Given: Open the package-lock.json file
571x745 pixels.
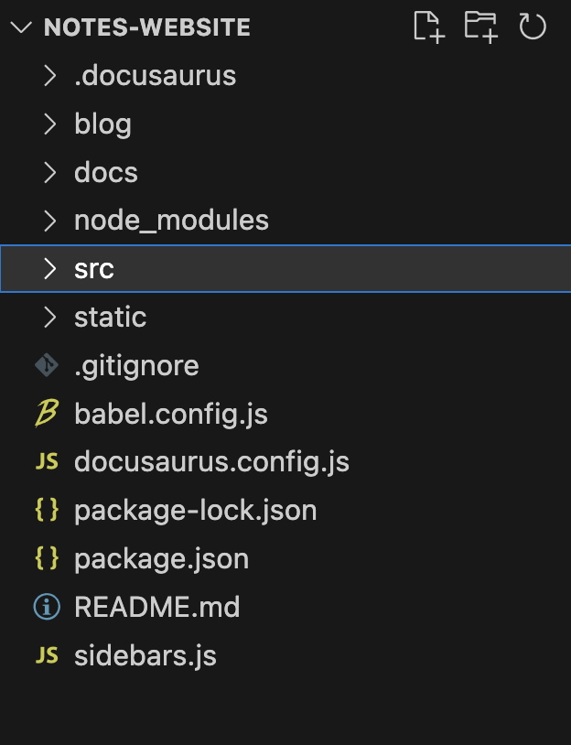Looking at the screenshot, I should click(x=285, y=510).
